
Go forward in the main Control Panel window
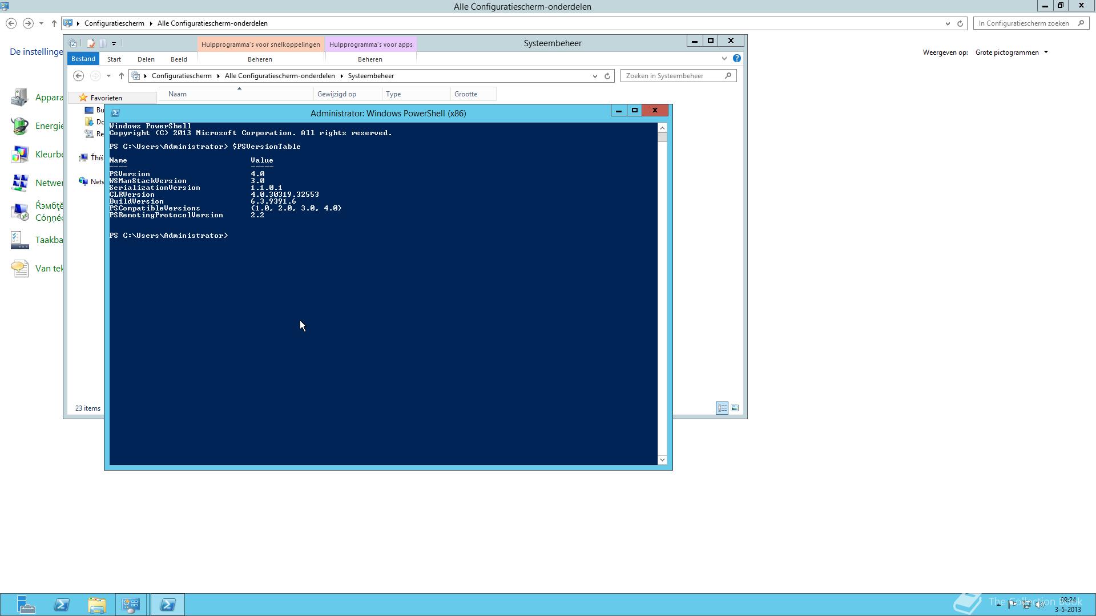point(28,23)
